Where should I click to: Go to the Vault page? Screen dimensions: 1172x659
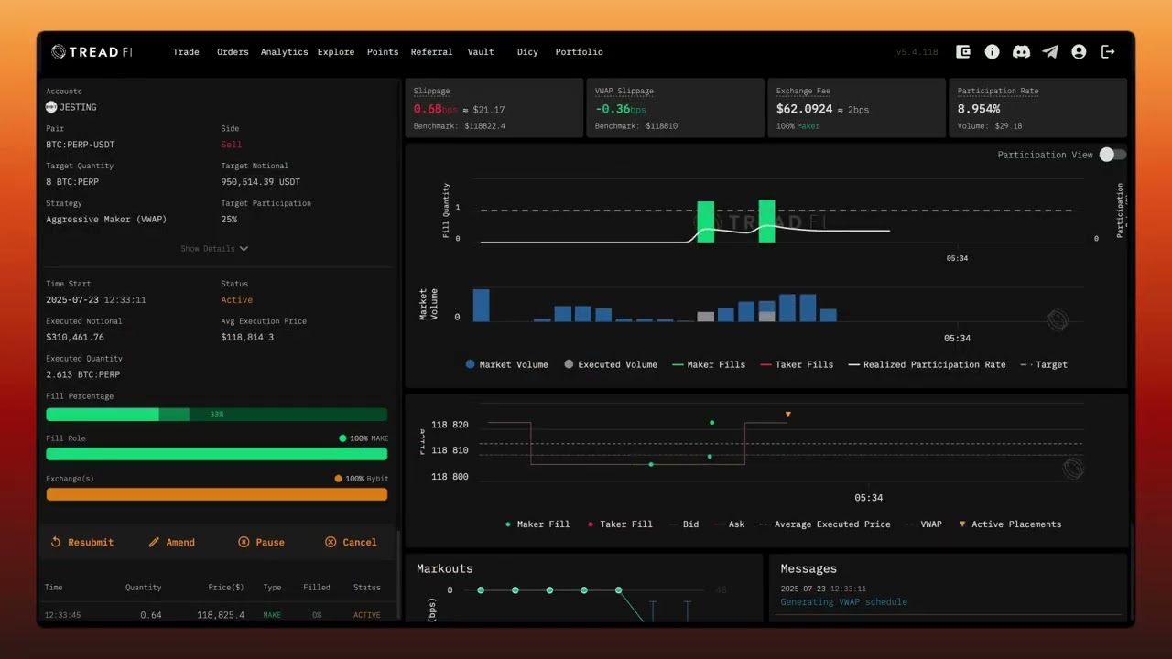click(481, 52)
